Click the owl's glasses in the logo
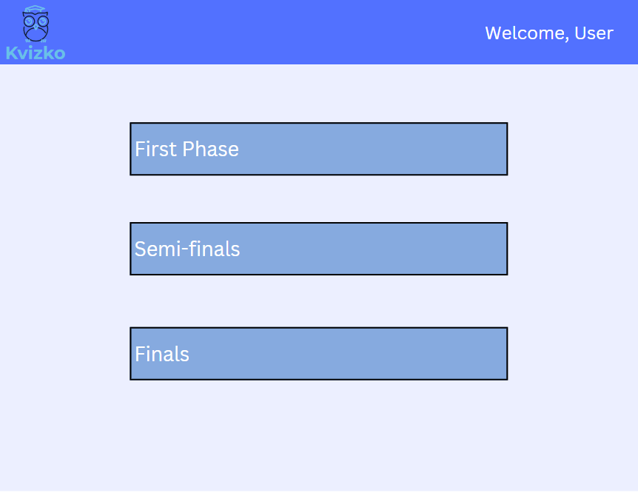Image resolution: width=638 pixels, height=493 pixels. 35,22
